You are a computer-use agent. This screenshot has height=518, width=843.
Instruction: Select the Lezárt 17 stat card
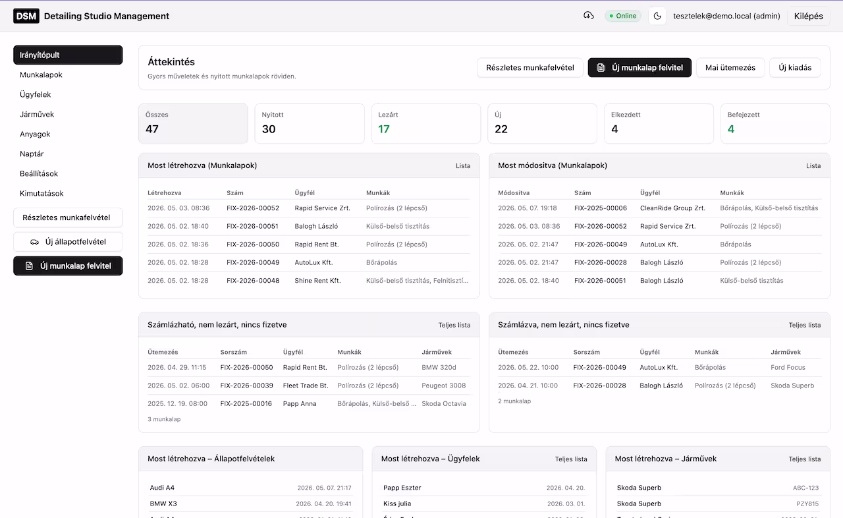tap(426, 123)
